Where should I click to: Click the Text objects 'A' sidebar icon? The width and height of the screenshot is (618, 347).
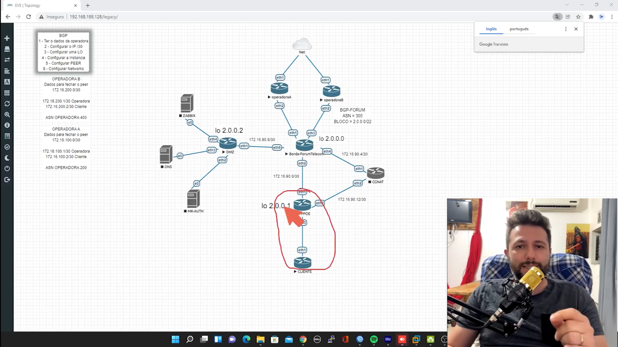tap(7, 82)
